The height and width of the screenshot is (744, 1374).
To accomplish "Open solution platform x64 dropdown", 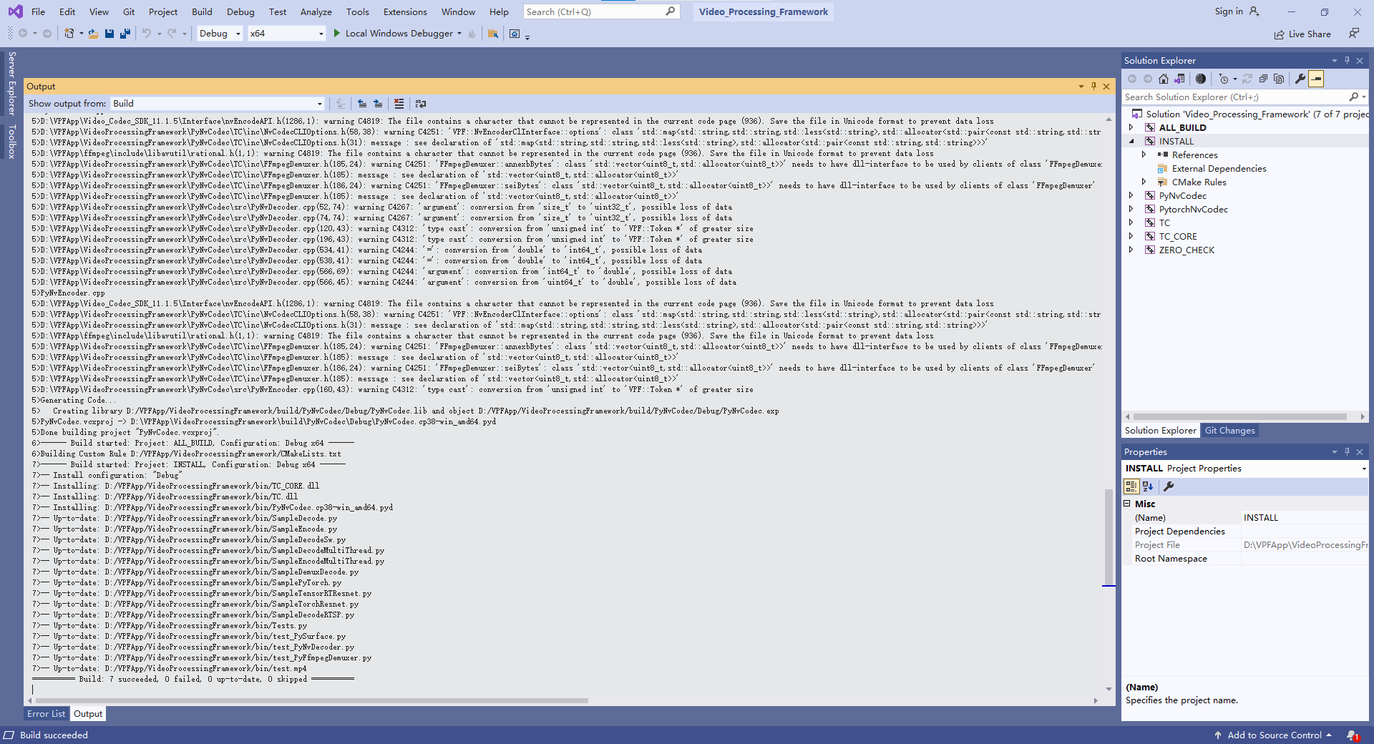I will coord(286,34).
